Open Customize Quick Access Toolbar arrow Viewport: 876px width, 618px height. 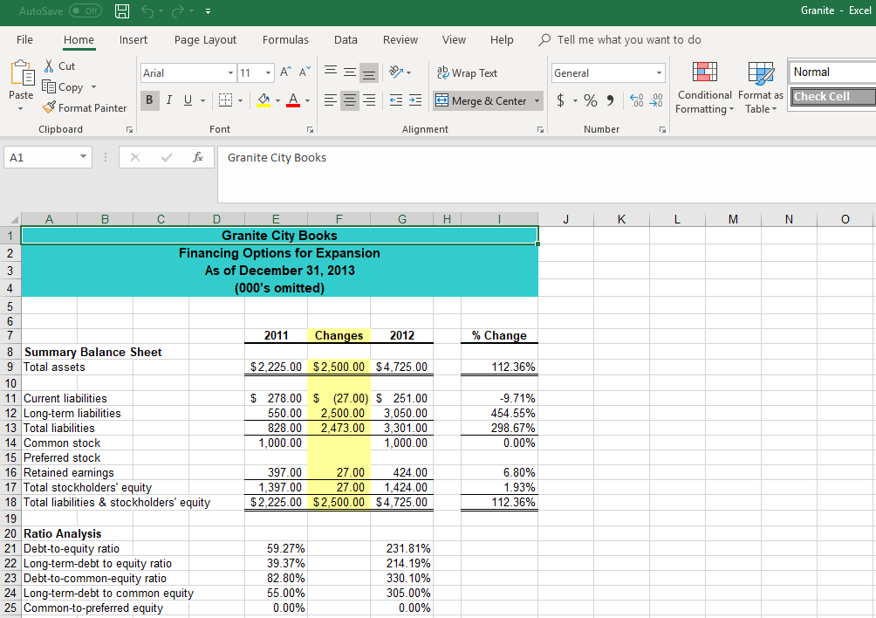tap(208, 11)
